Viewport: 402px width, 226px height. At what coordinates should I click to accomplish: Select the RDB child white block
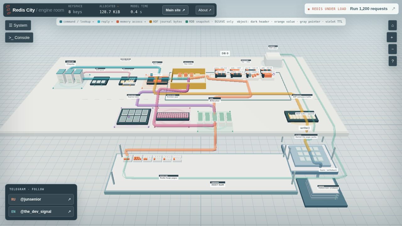click(273, 60)
